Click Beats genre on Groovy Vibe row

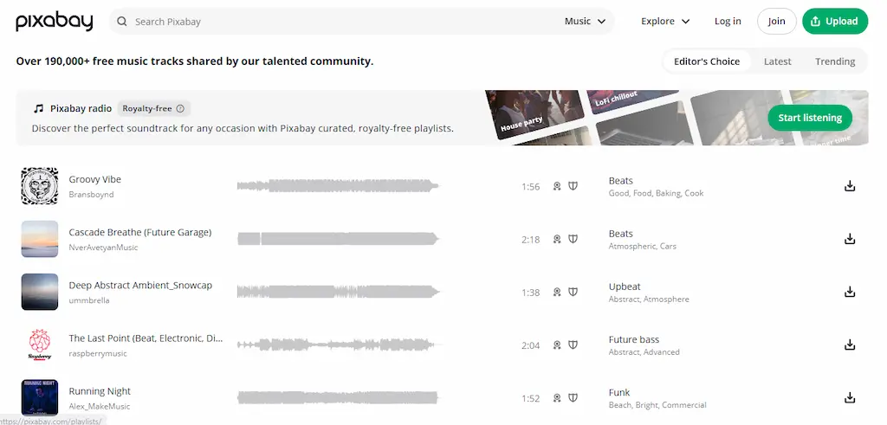(620, 181)
